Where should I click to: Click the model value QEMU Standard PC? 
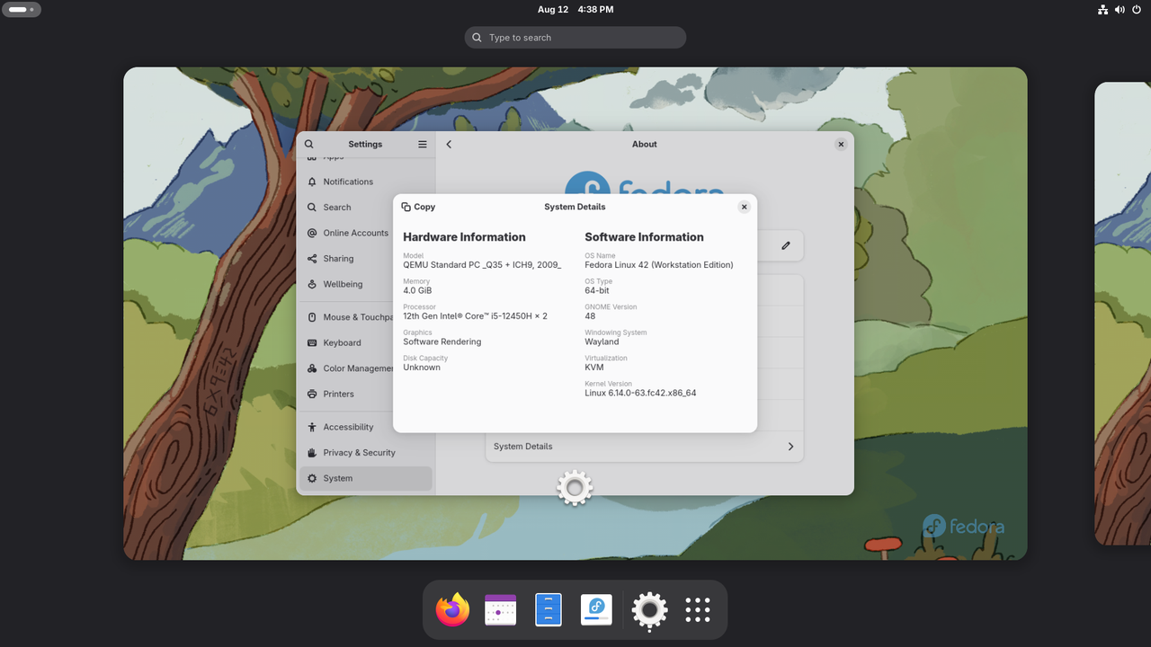click(482, 265)
